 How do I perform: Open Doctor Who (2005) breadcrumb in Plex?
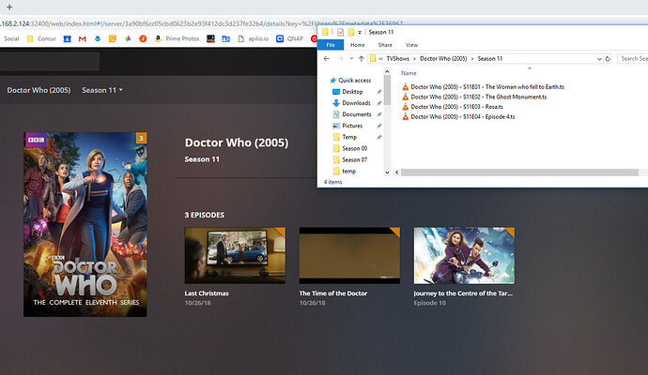coord(39,90)
